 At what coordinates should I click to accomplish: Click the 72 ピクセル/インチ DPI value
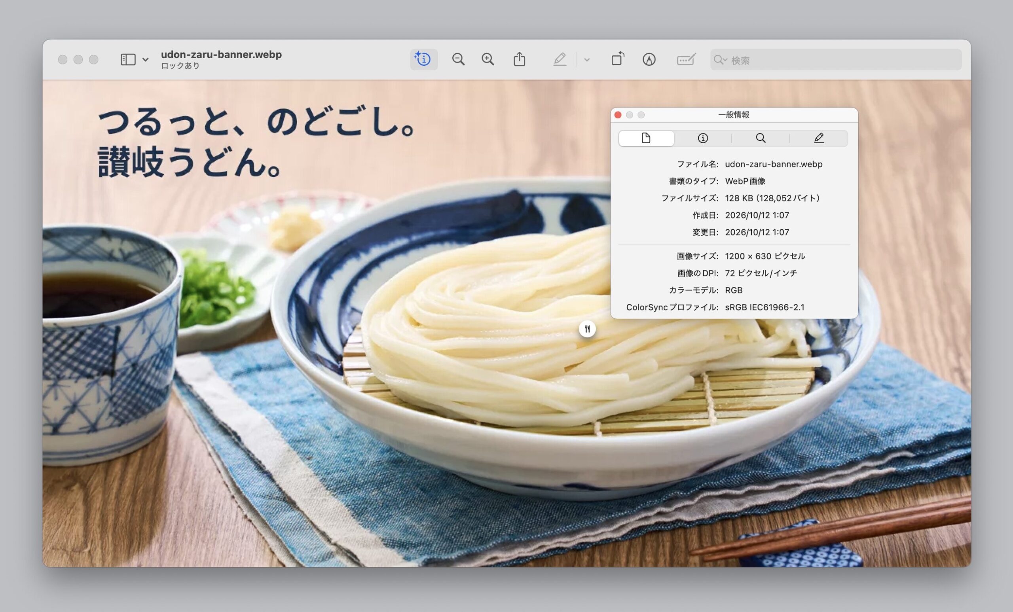(761, 273)
